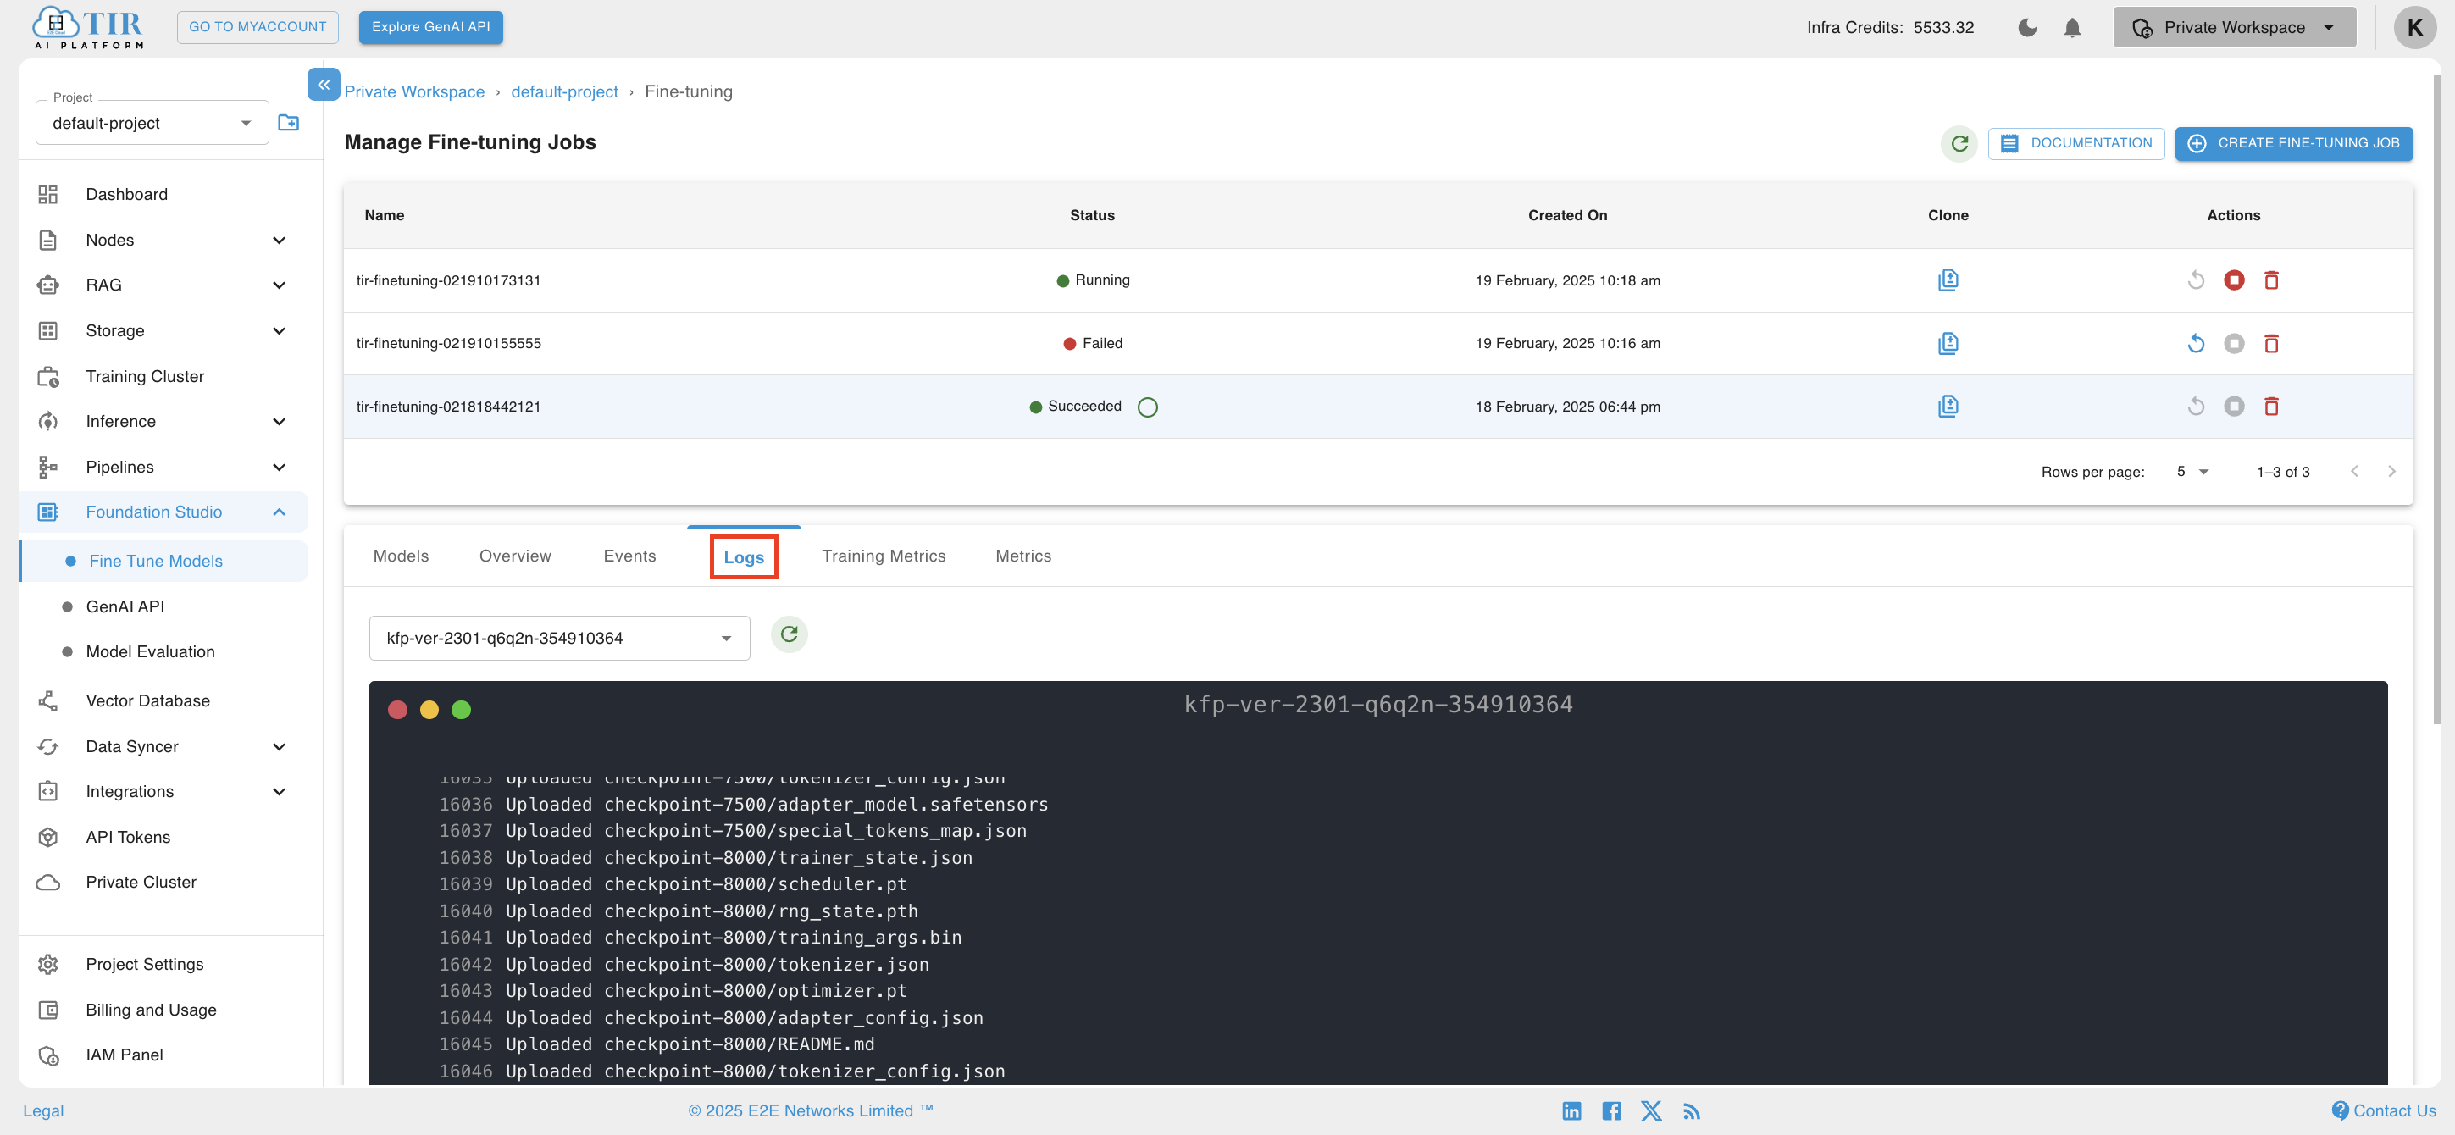Expand the Inference menu

point(162,421)
